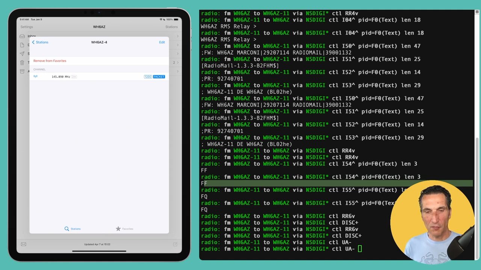Image resolution: width=481 pixels, height=270 pixels.
Task: Expand the Inbox row chevron
Action: coord(178,36)
